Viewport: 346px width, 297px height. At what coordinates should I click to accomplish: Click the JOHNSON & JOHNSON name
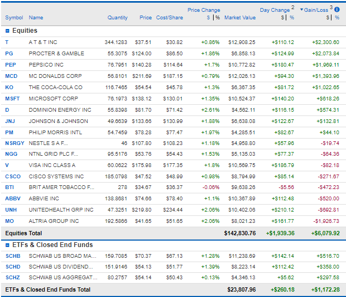(58, 121)
